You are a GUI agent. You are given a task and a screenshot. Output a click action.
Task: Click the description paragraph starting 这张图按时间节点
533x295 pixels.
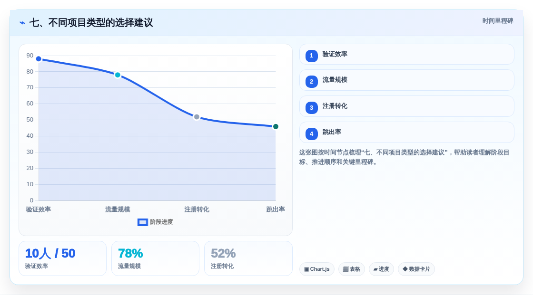[404, 157]
